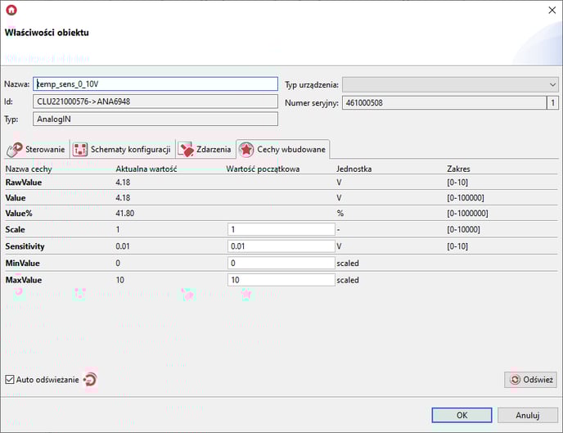Select the MinValue row name
Viewport: 563px width, 433px height.
point(22,264)
